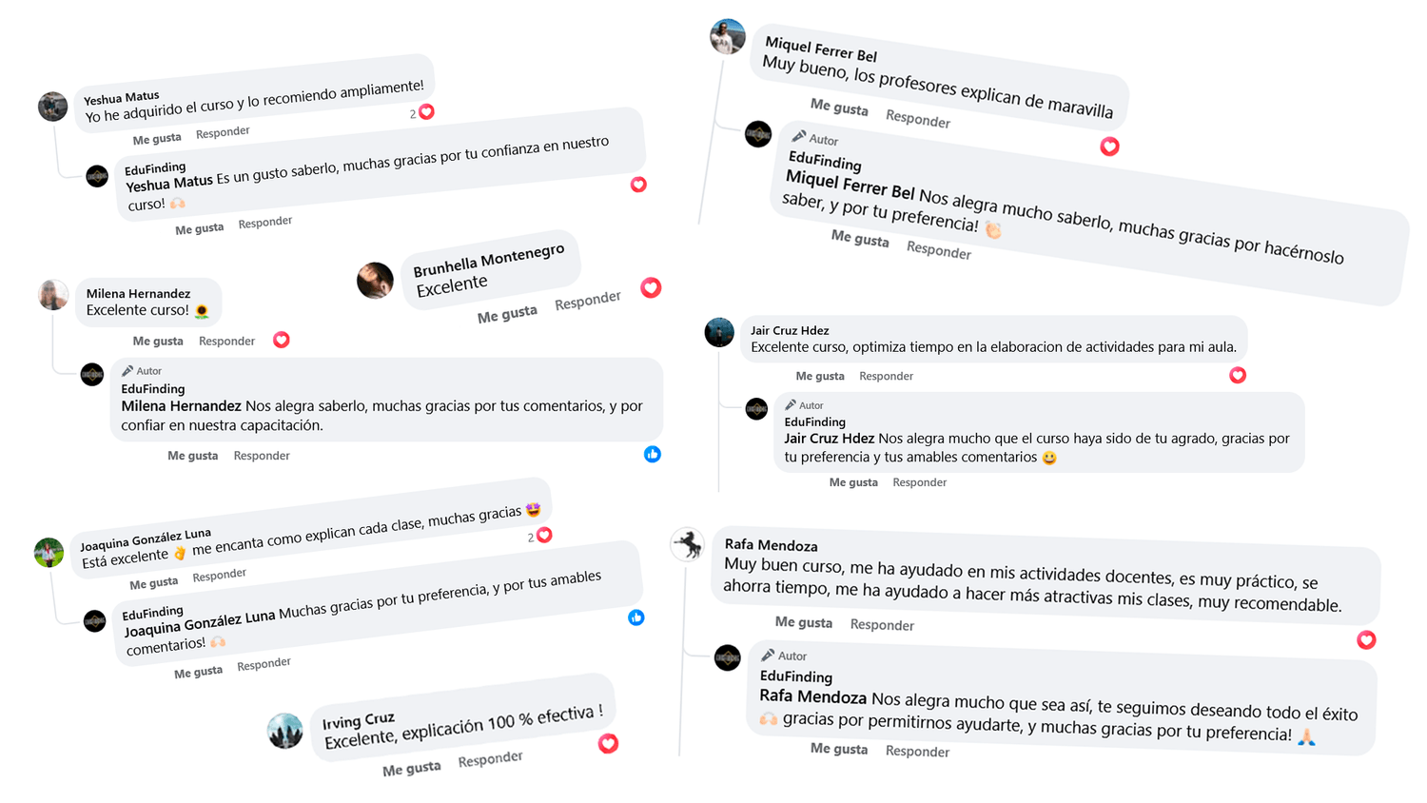Like Jair Cruz Hdez's comment with "Me gusta"
Screen dimensions: 1427x803
pyautogui.click(x=819, y=376)
